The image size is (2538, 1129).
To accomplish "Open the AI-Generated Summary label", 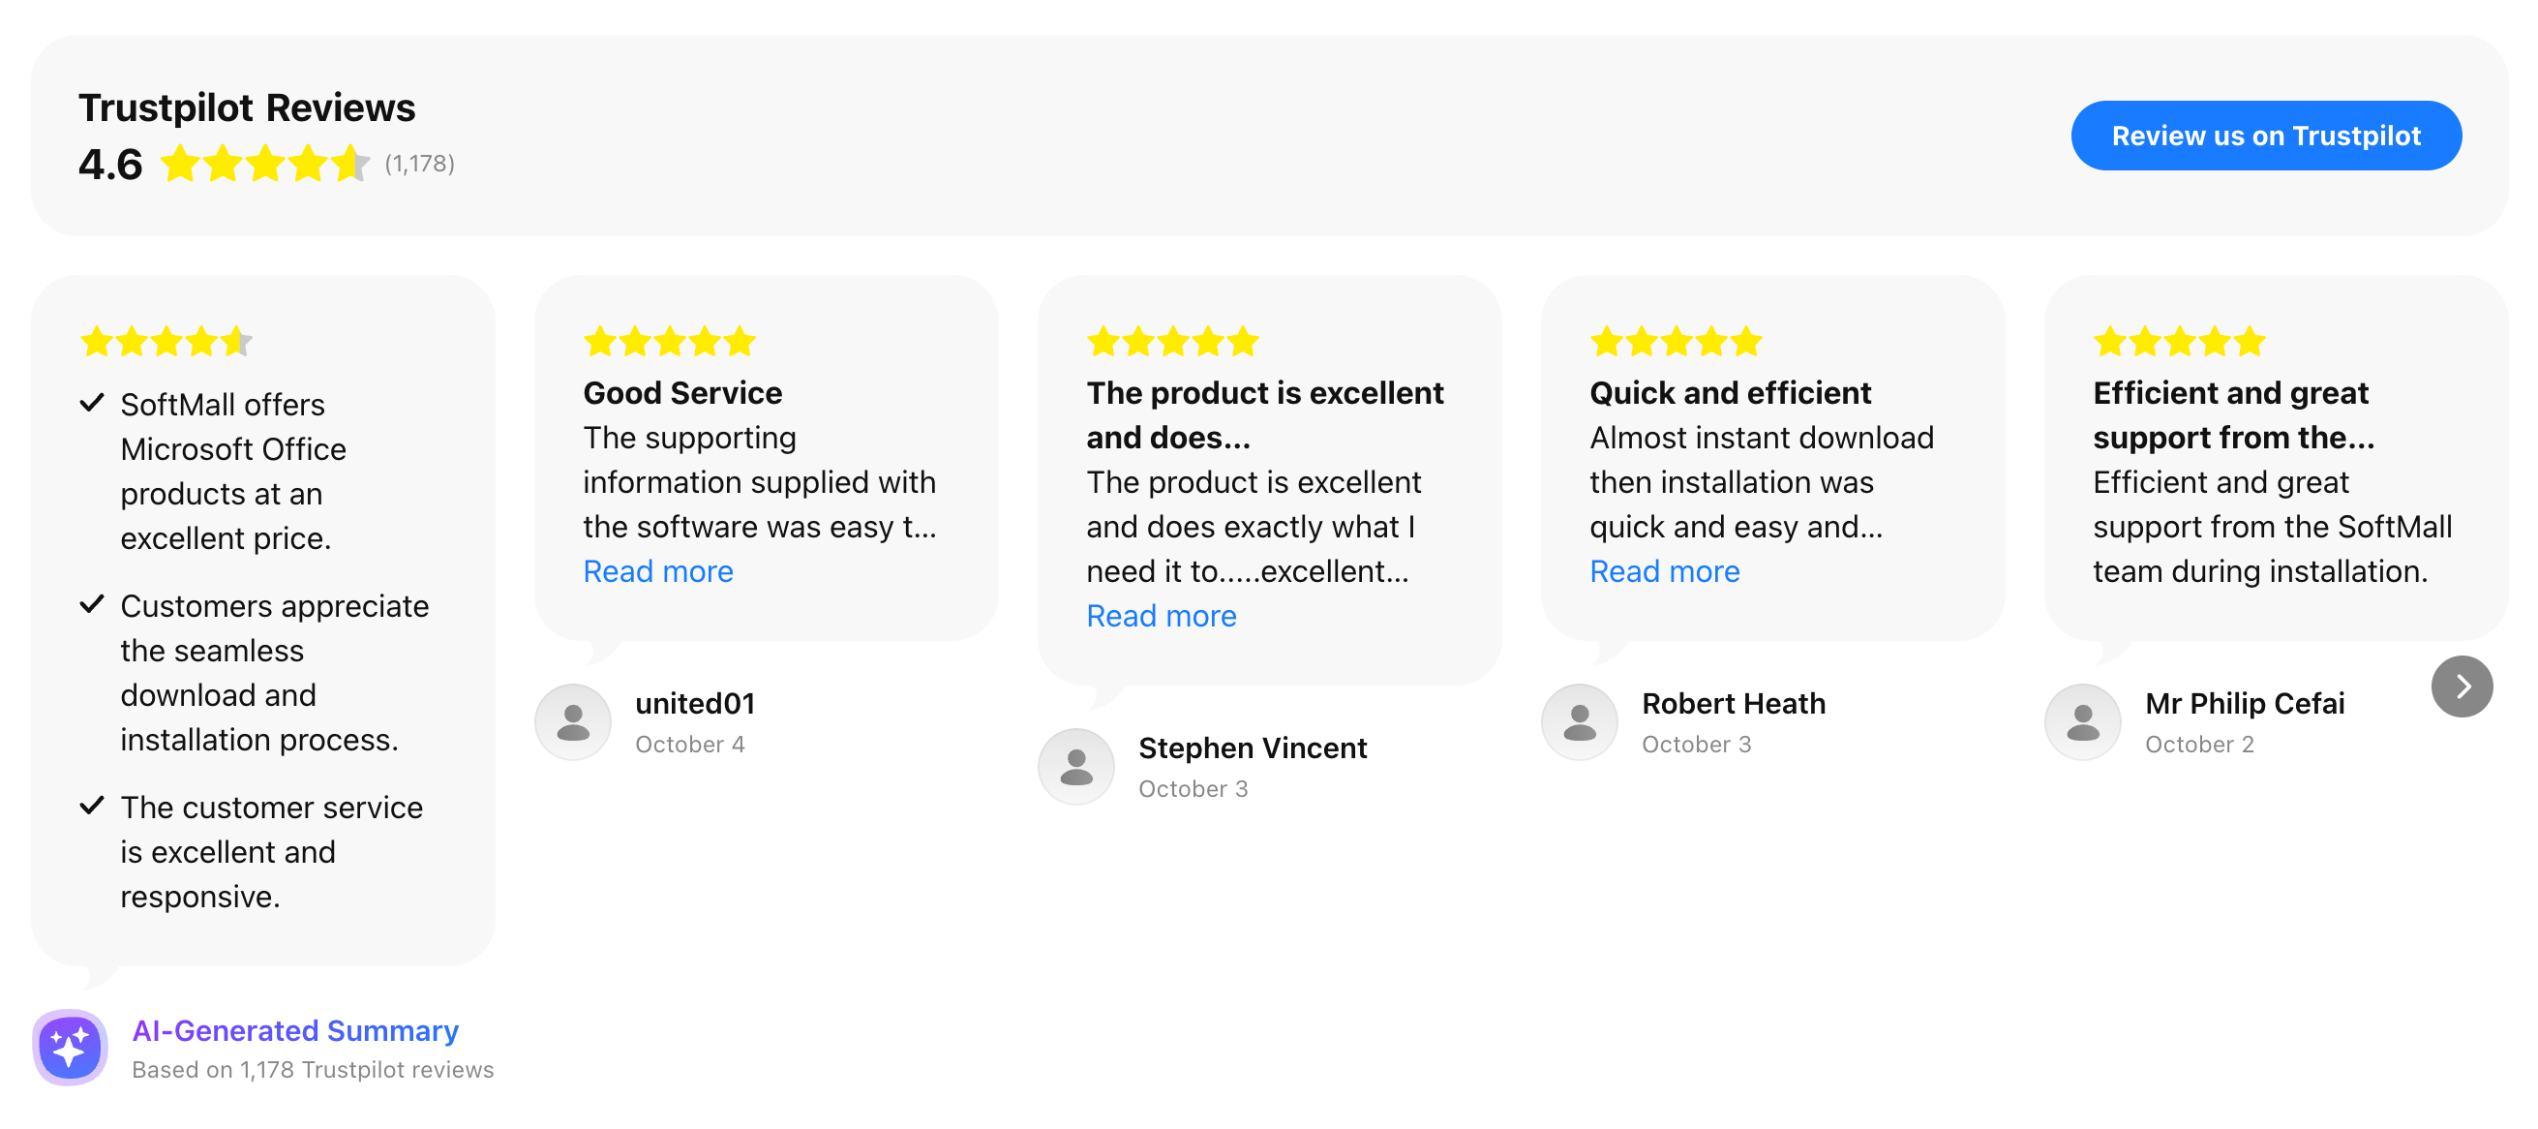I will (294, 1030).
